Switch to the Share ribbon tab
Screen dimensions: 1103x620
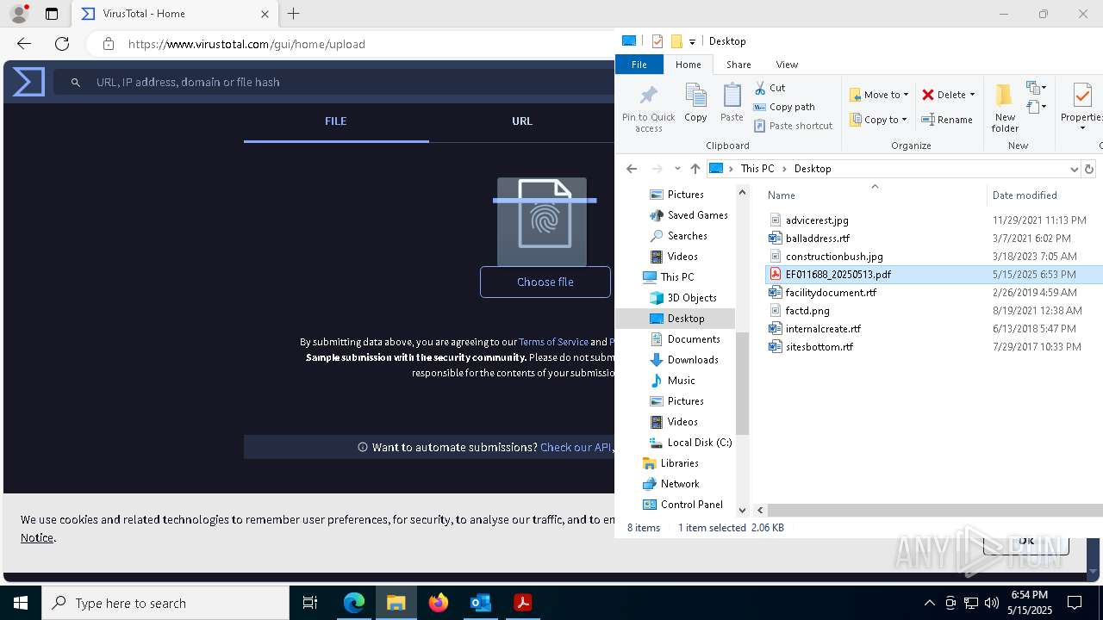(x=738, y=65)
